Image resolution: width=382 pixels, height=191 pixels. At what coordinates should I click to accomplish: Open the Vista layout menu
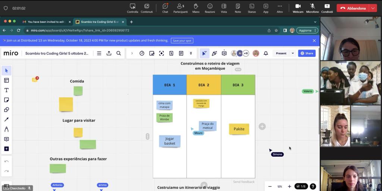pyautogui.click(x=224, y=8)
